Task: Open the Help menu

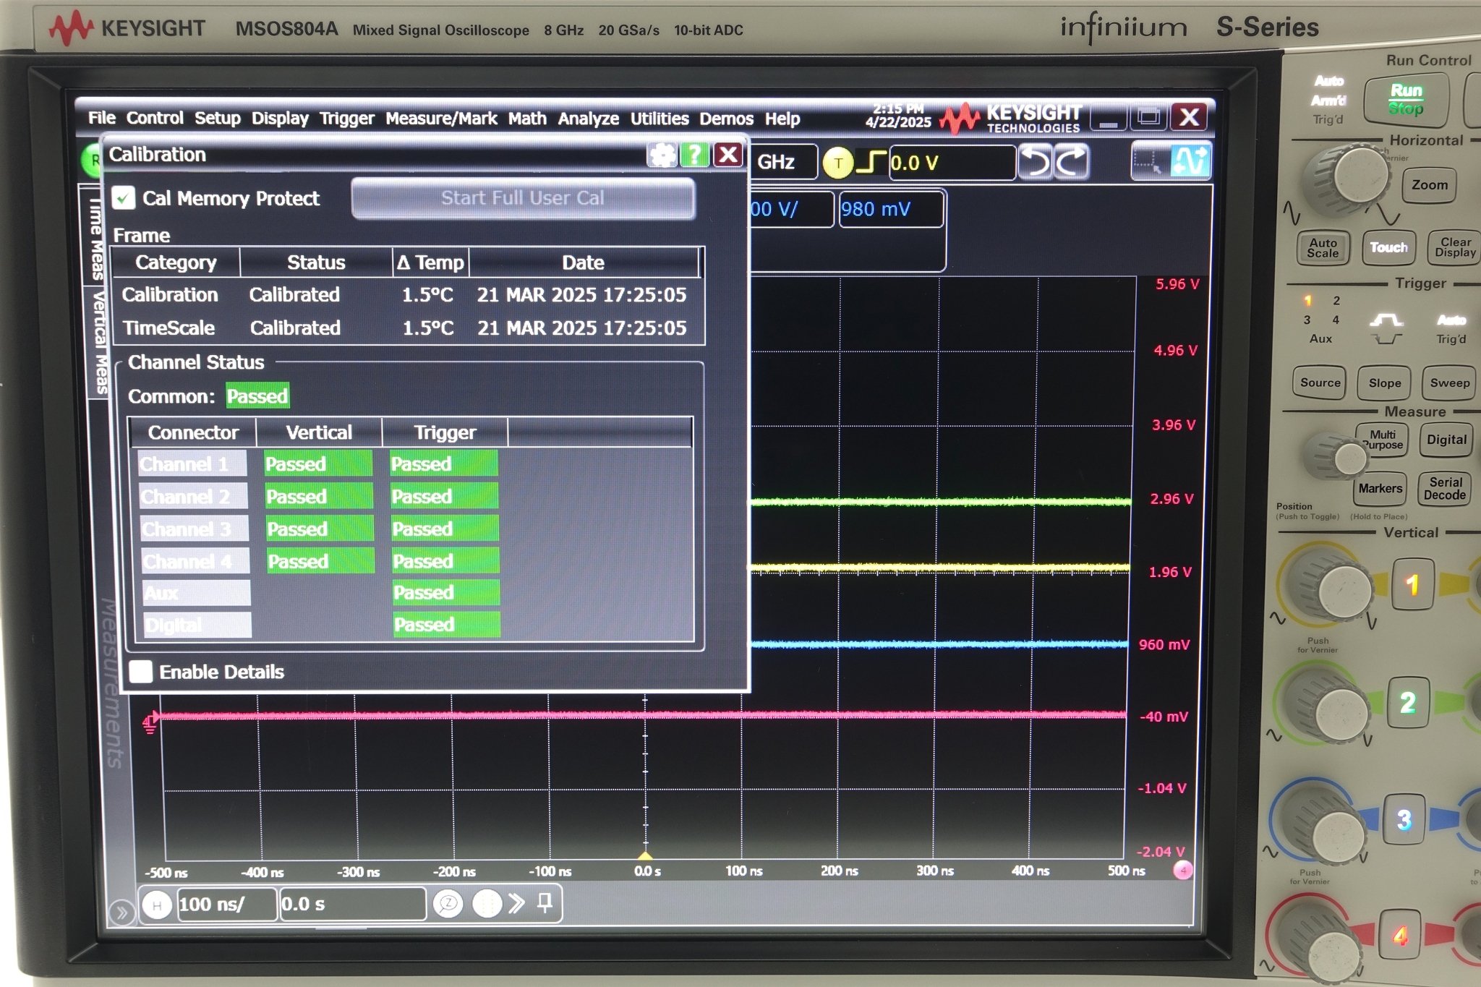Action: [x=782, y=119]
